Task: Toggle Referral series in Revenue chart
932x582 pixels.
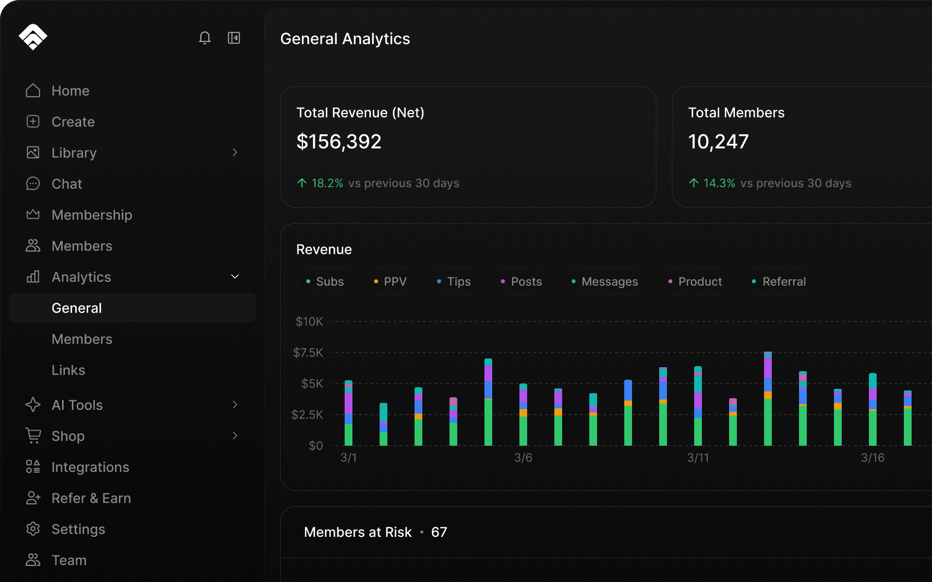Action: [x=780, y=281]
